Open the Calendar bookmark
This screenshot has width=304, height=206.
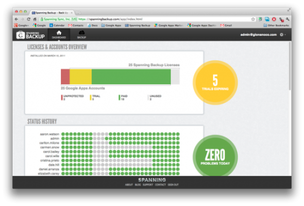pos(57,25)
